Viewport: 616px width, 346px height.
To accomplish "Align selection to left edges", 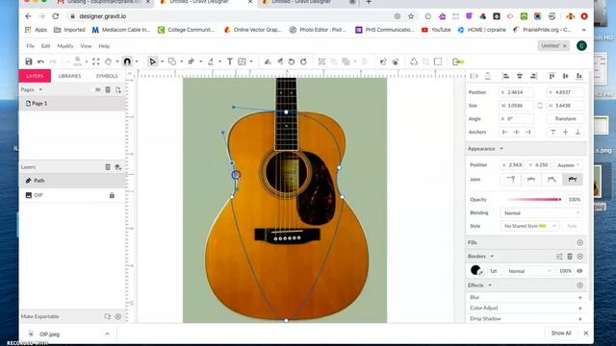I will click(x=506, y=76).
